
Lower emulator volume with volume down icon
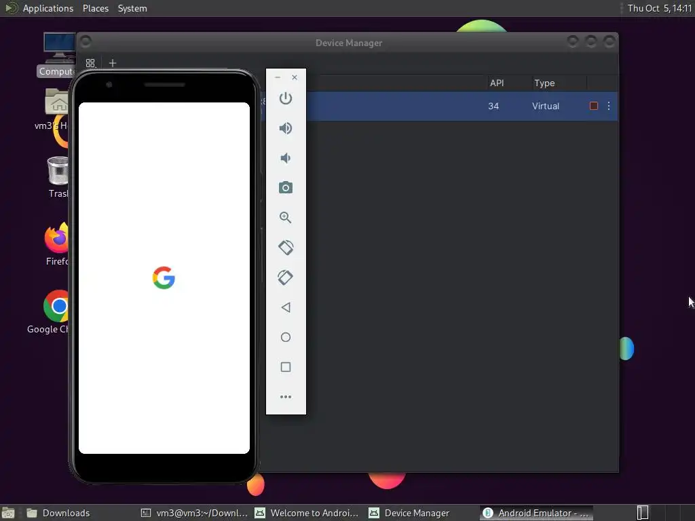(x=286, y=158)
